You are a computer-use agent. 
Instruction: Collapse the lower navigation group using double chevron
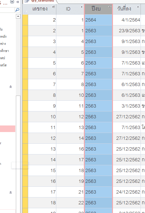coord(10,192)
